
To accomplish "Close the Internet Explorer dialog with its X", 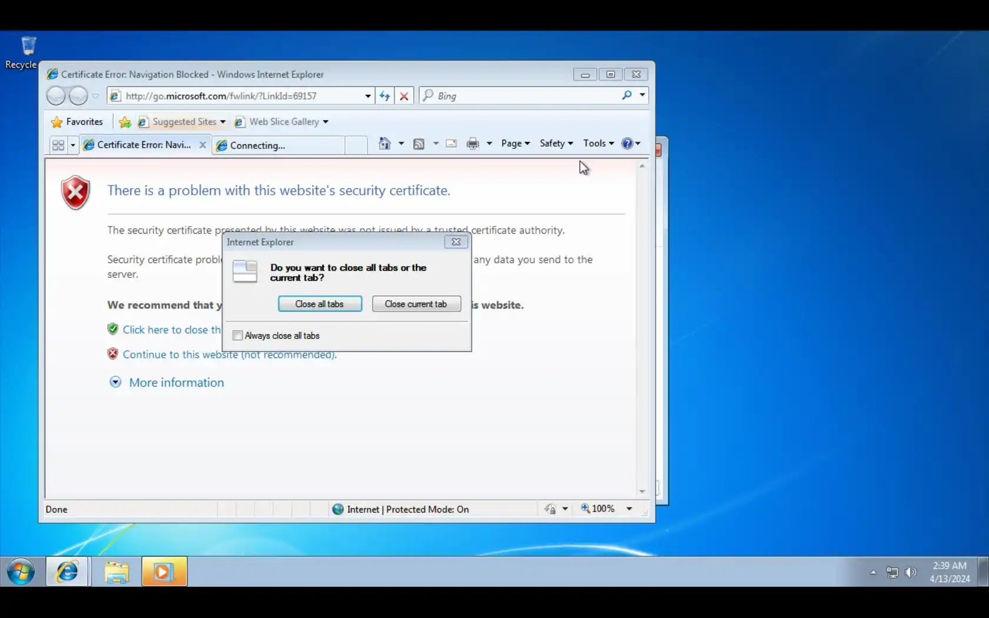I will coord(456,242).
